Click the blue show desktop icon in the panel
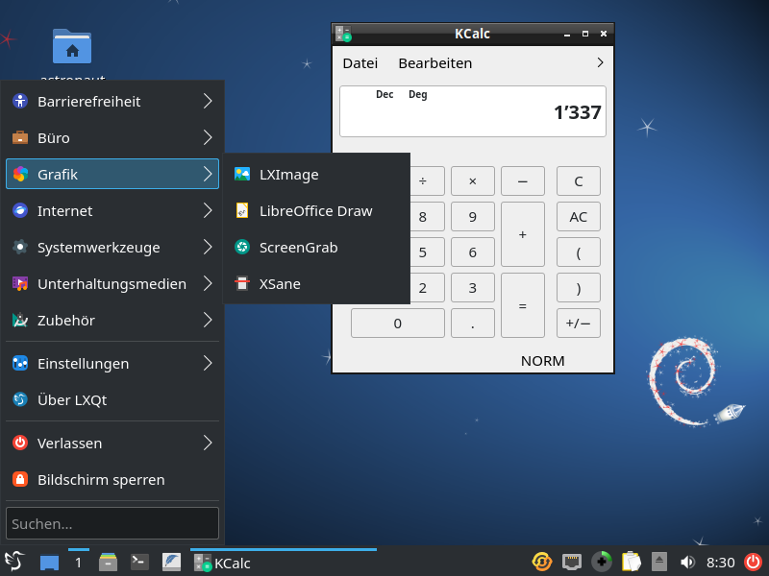The width and height of the screenshot is (769, 576). (x=49, y=563)
